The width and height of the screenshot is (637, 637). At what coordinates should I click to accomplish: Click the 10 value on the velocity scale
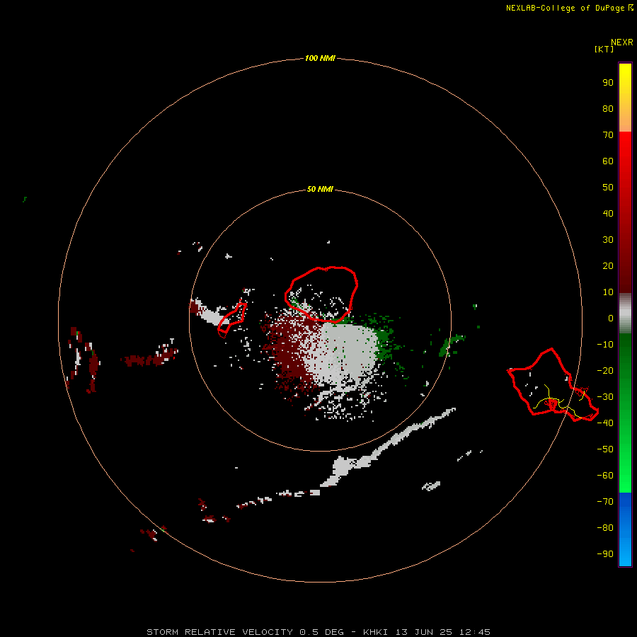(x=608, y=292)
